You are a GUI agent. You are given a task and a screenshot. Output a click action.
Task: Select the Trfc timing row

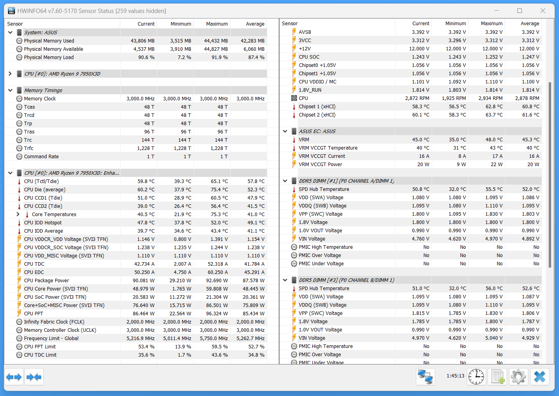point(136,148)
